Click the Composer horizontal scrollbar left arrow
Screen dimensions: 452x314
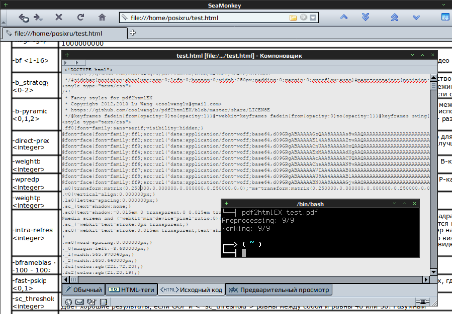[66, 279]
